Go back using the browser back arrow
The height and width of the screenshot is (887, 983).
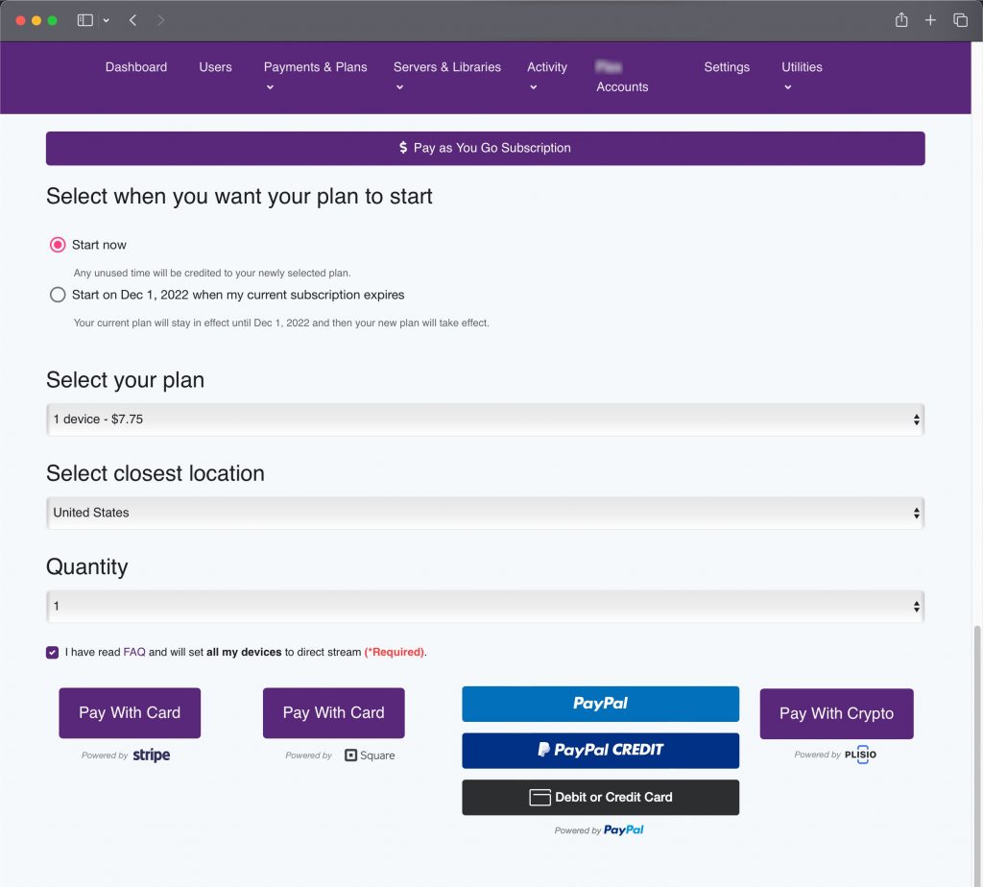(132, 20)
